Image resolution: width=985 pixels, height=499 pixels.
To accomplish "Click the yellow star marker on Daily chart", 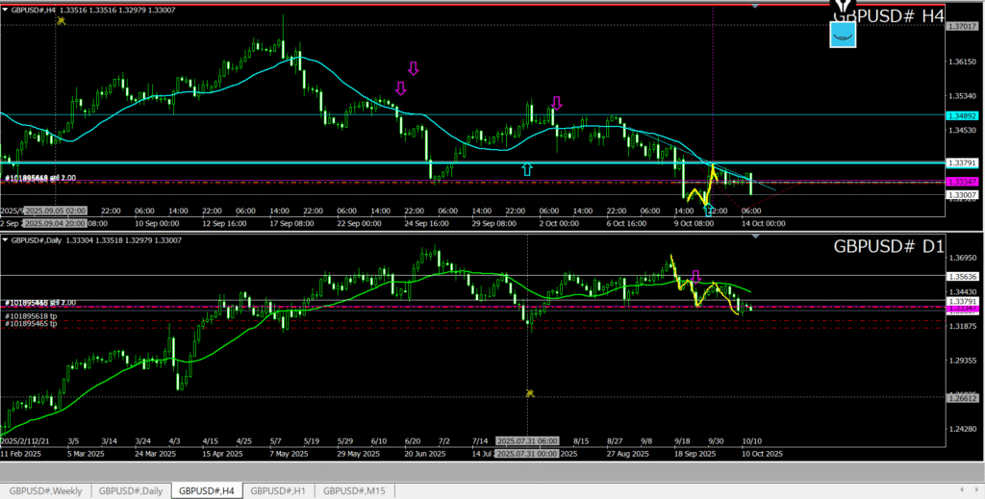I will click(529, 393).
